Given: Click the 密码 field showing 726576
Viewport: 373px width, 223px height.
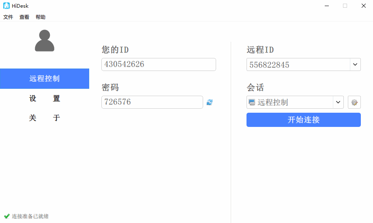Looking at the screenshot, I should pyautogui.click(x=152, y=102).
